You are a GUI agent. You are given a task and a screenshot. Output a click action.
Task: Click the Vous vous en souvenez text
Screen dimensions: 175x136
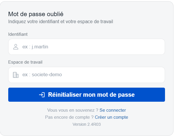pos(73,110)
